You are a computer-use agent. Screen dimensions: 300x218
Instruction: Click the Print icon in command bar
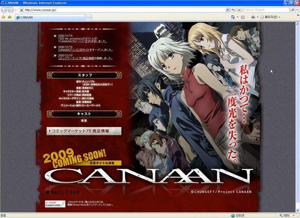click(253, 17)
